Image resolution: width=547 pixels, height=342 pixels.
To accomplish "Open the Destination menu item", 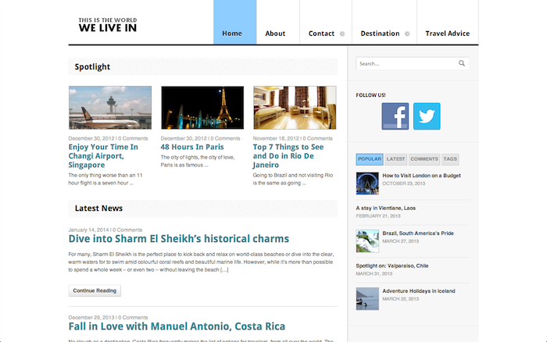I will tap(380, 34).
